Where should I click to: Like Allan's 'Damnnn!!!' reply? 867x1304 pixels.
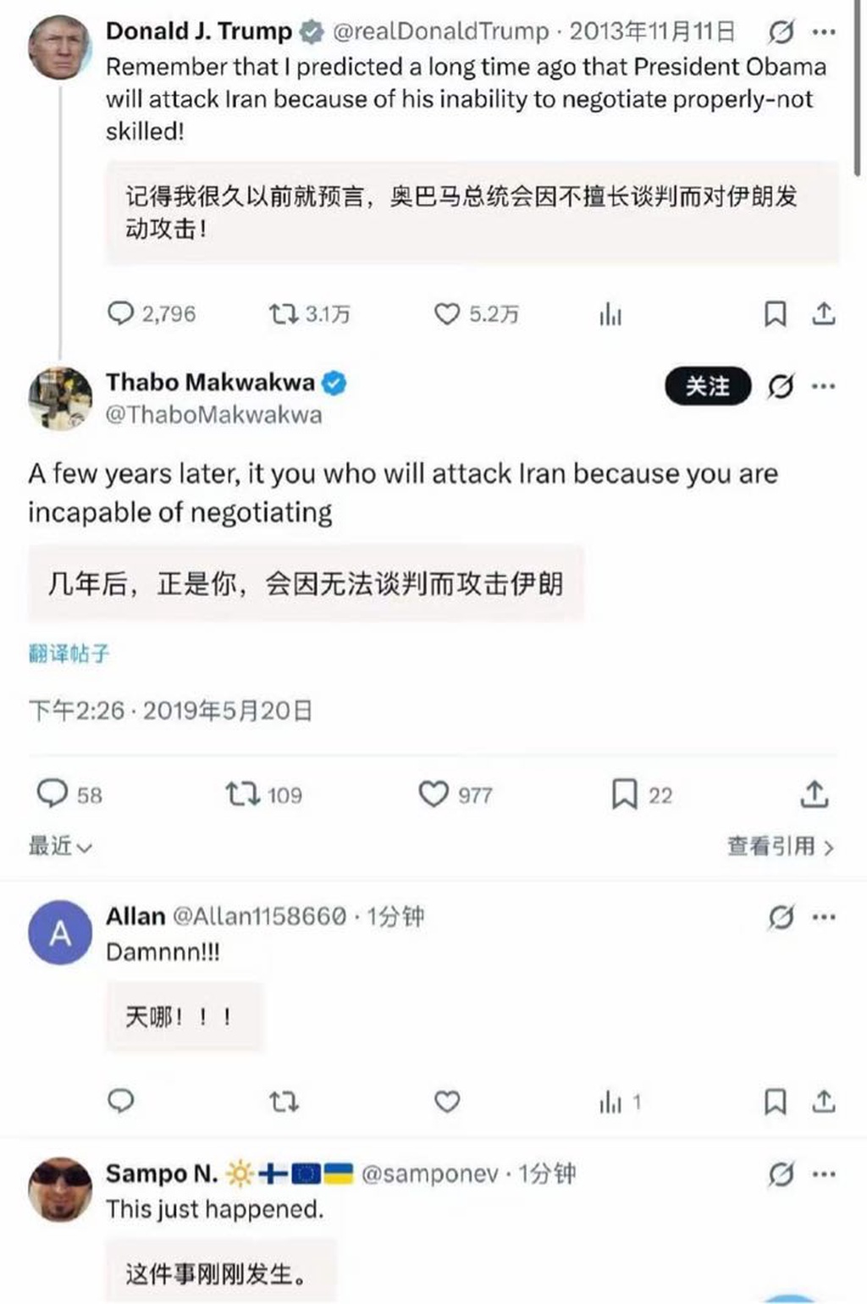[x=447, y=1101]
